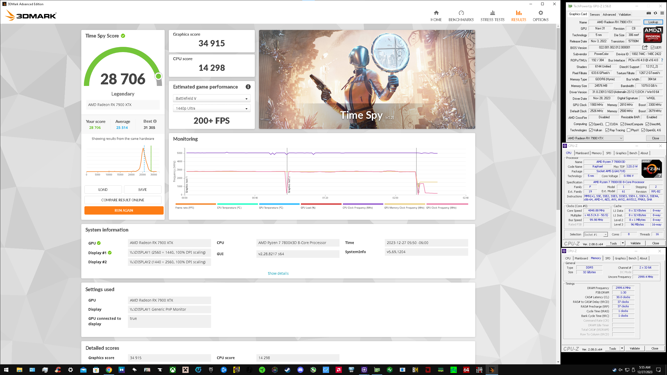Click the Frame rate (FPS) legend color bar

coord(196,204)
